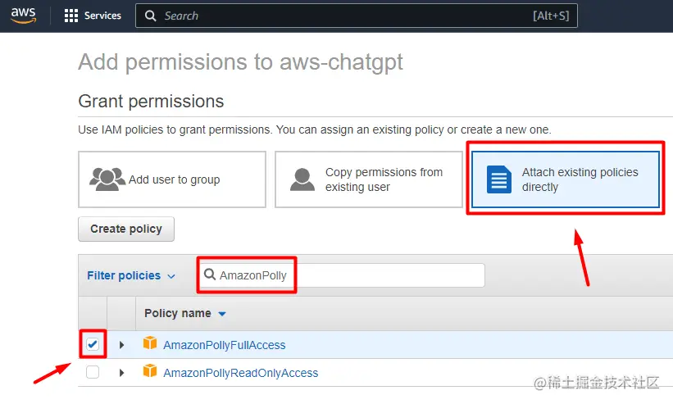Click the group people icon

pos(107,179)
